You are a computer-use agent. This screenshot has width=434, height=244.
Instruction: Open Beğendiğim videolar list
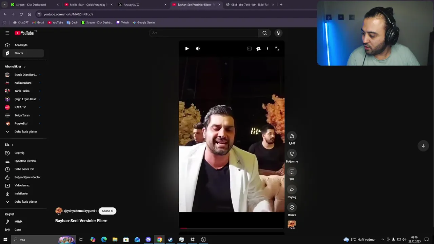coord(23,177)
